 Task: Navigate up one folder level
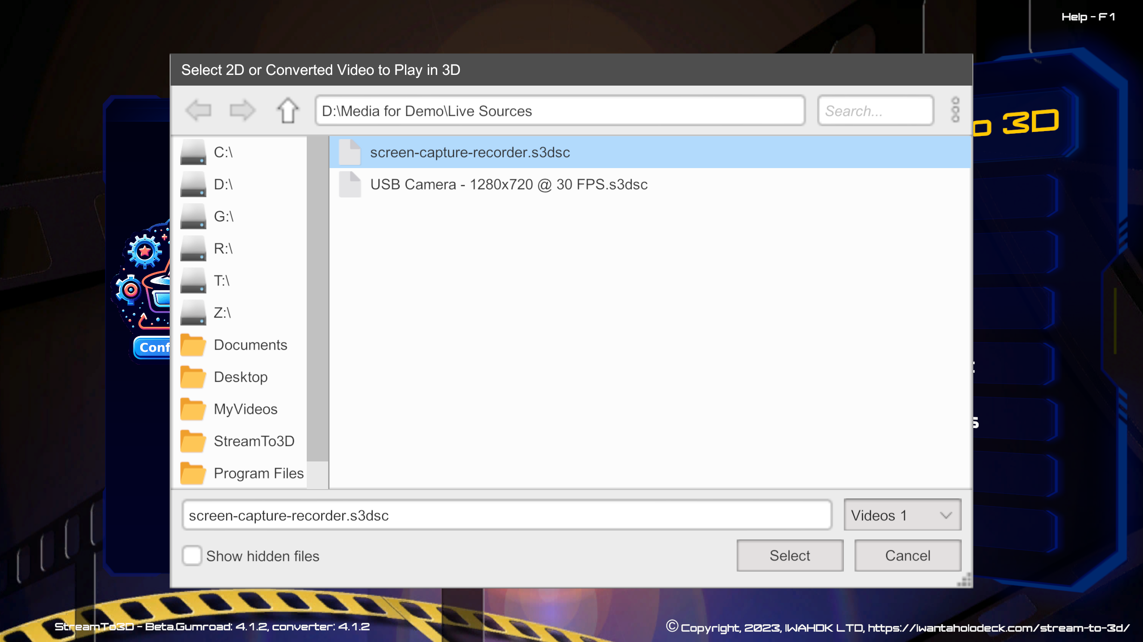click(x=288, y=110)
